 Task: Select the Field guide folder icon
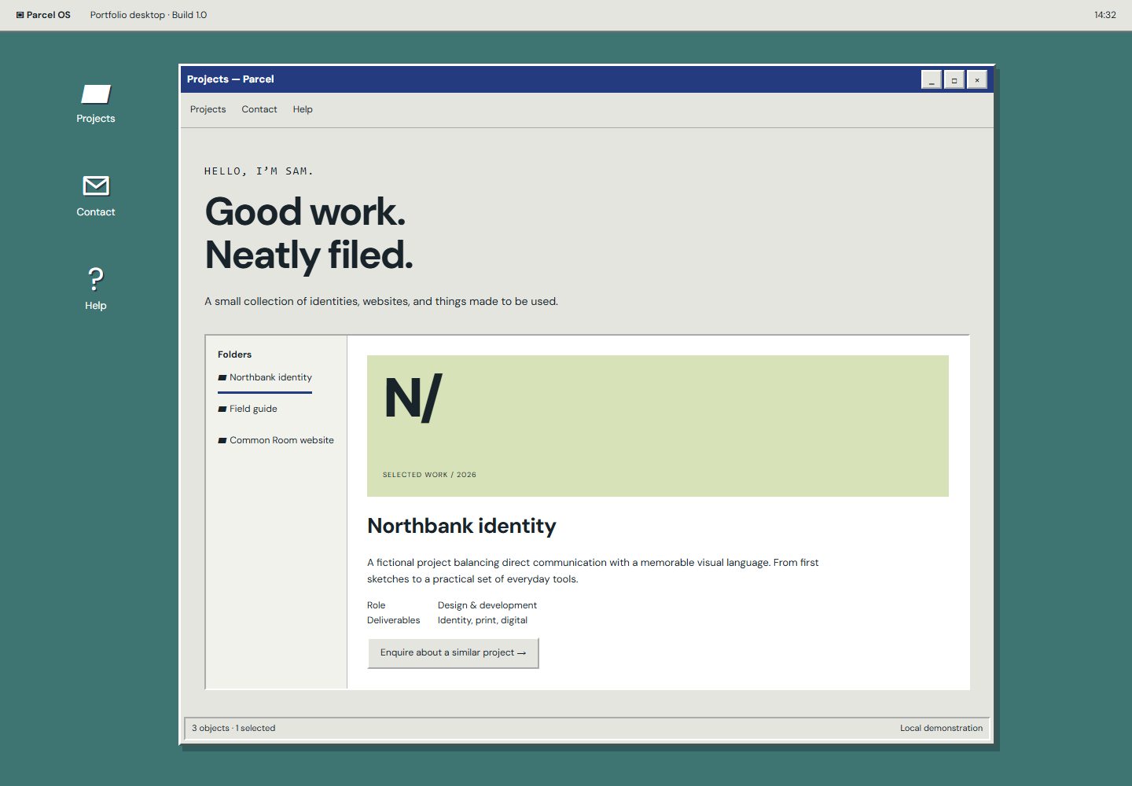tap(222, 410)
